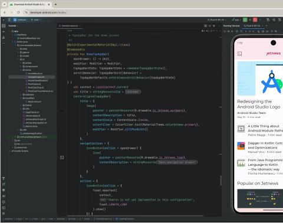Select the HomeScreens.kt editor tab
Screen dimensions: 283x223
point(69,26)
